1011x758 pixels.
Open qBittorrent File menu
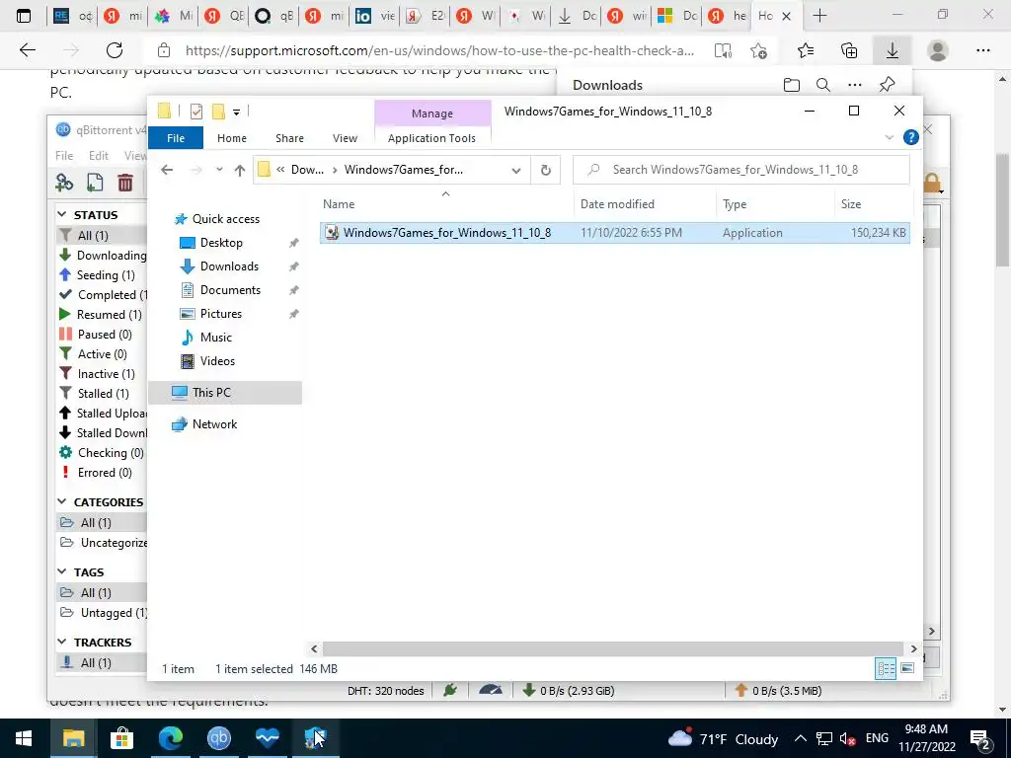pyautogui.click(x=64, y=156)
